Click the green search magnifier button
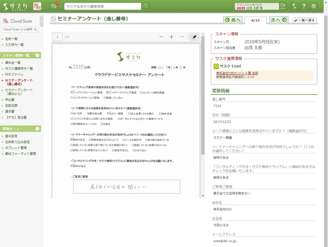Screen dimensions: 328x247 pos(146,6)
